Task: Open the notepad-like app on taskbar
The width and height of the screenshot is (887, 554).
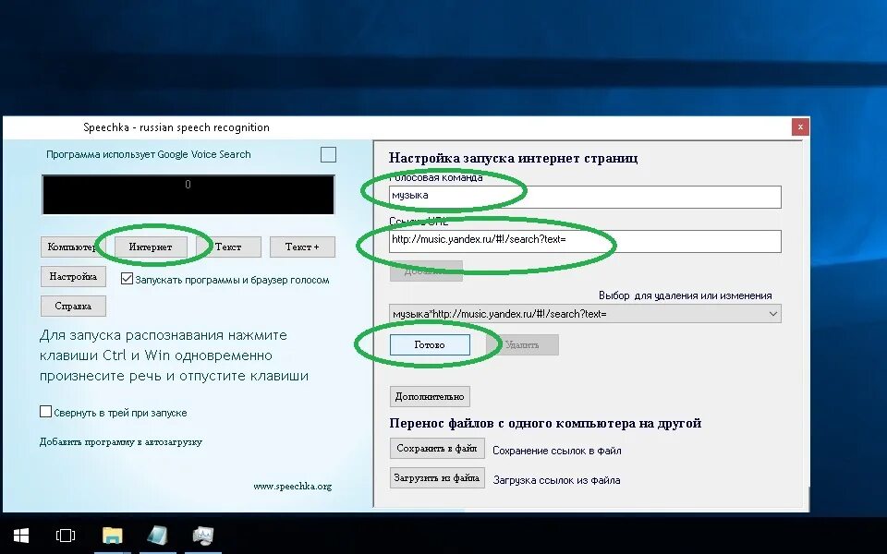Action: pos(157,536)
